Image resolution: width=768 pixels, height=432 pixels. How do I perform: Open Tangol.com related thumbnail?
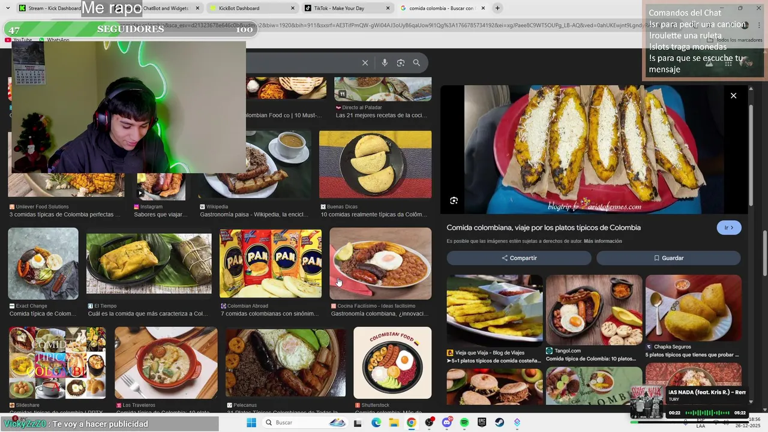[594, 310]
